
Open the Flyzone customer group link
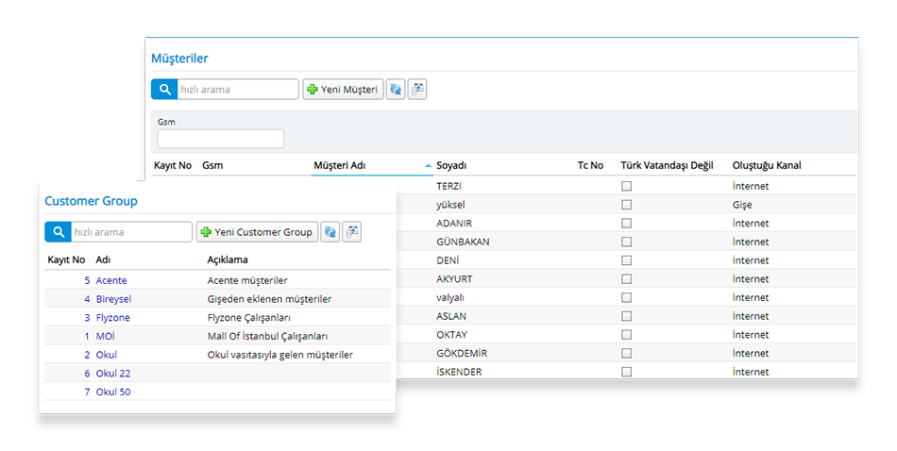click(113, 318)
